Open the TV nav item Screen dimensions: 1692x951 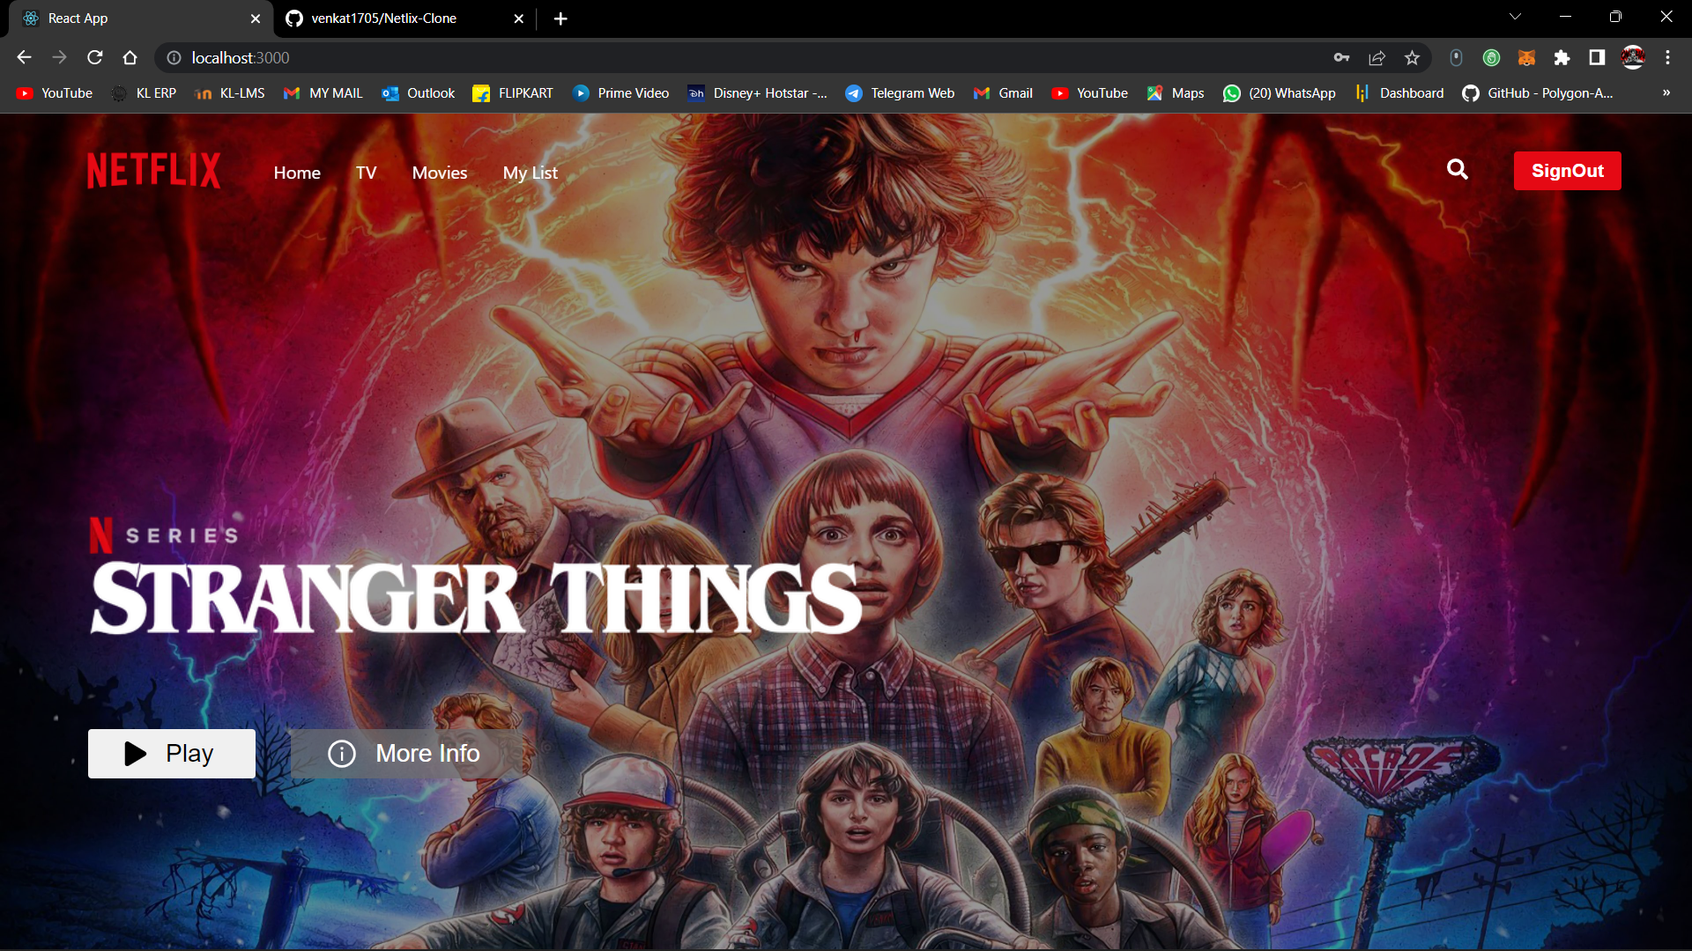tap(366, 173)
